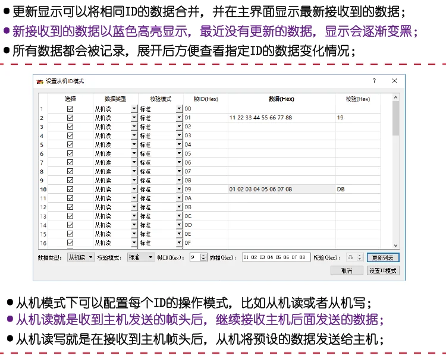Click the 帧ID(Hex) spinner arrows at bottom

coord(203,257)
